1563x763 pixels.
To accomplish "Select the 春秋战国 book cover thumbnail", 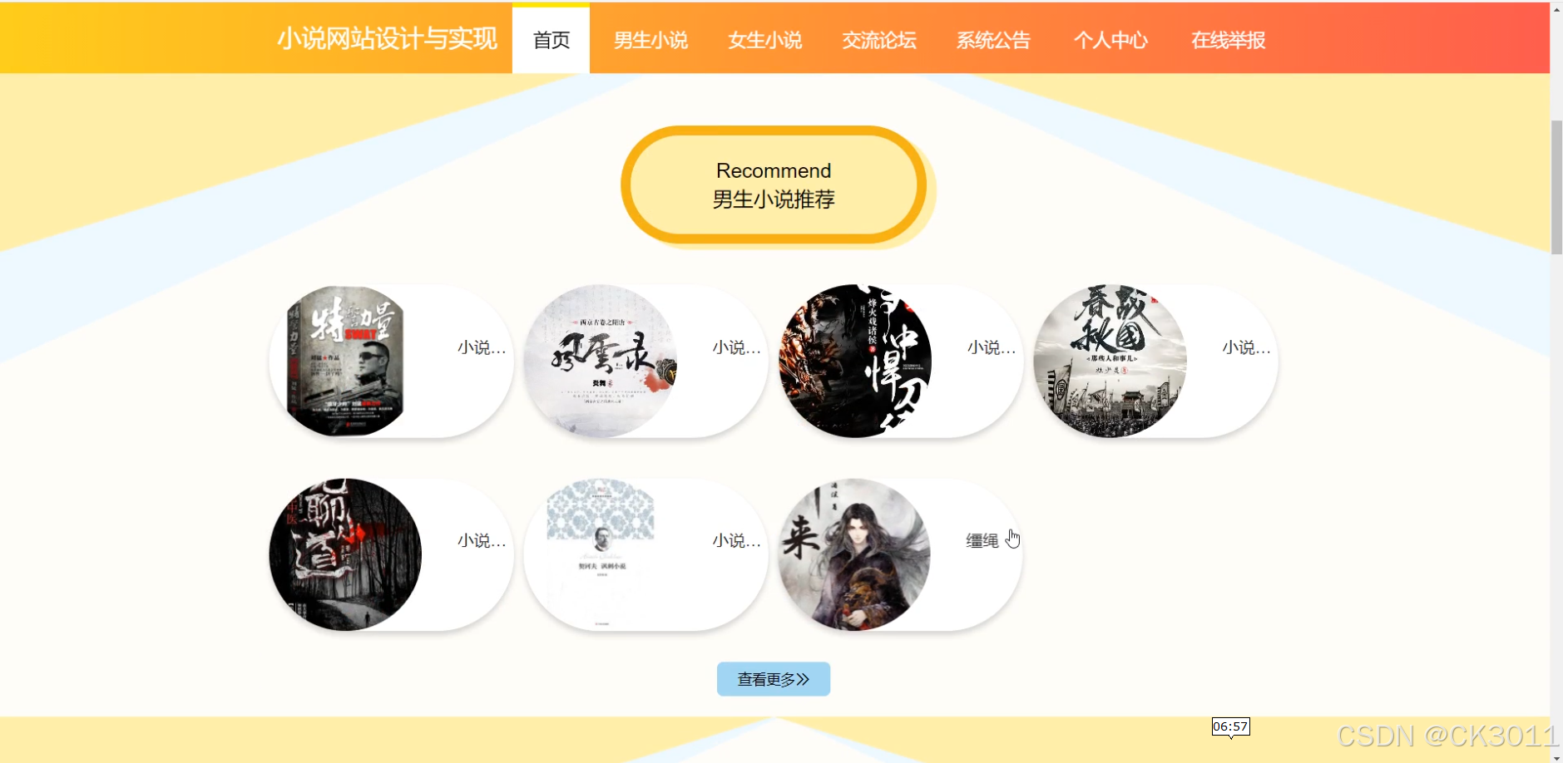I will pyautogui.click(x=1110, y=361).
